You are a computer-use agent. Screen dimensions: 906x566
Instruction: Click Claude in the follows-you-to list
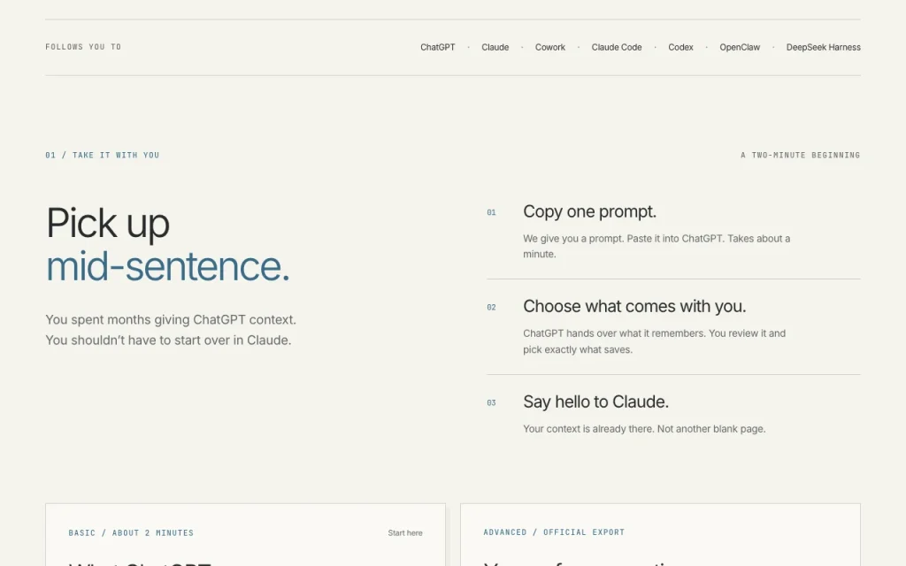(495, 48)
